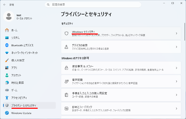The height and width of the screenshot is (119, 186).
Task: Open アプリ settings label
Action: click(x=14, y=68)
